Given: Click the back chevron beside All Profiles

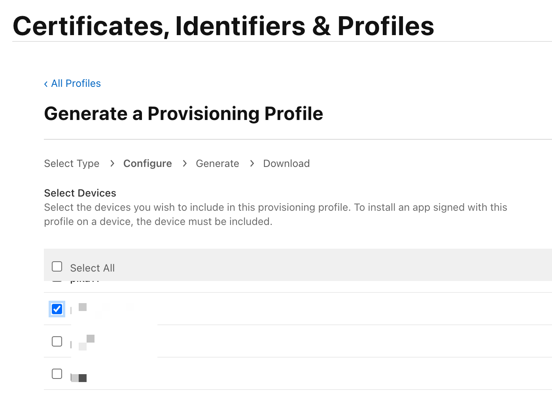Looking at the screenshot, I should coord(46,84).
